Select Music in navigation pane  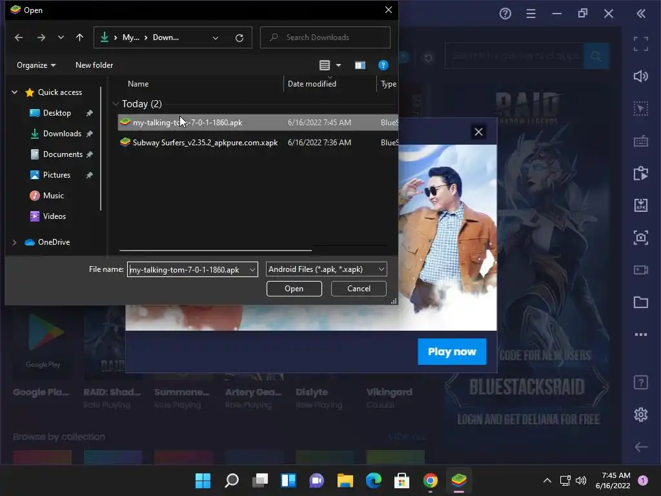(53, 196)
